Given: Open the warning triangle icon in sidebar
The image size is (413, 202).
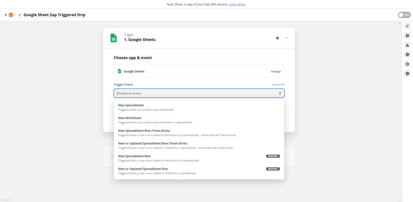Looking at the screenshot, I should point(407,45).
